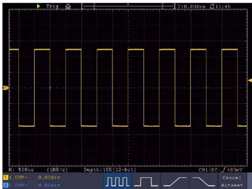Click the (1MS/s) sample rate readout

click(57, 170)
